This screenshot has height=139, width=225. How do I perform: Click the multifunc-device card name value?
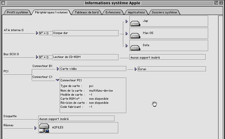point(101,91)
